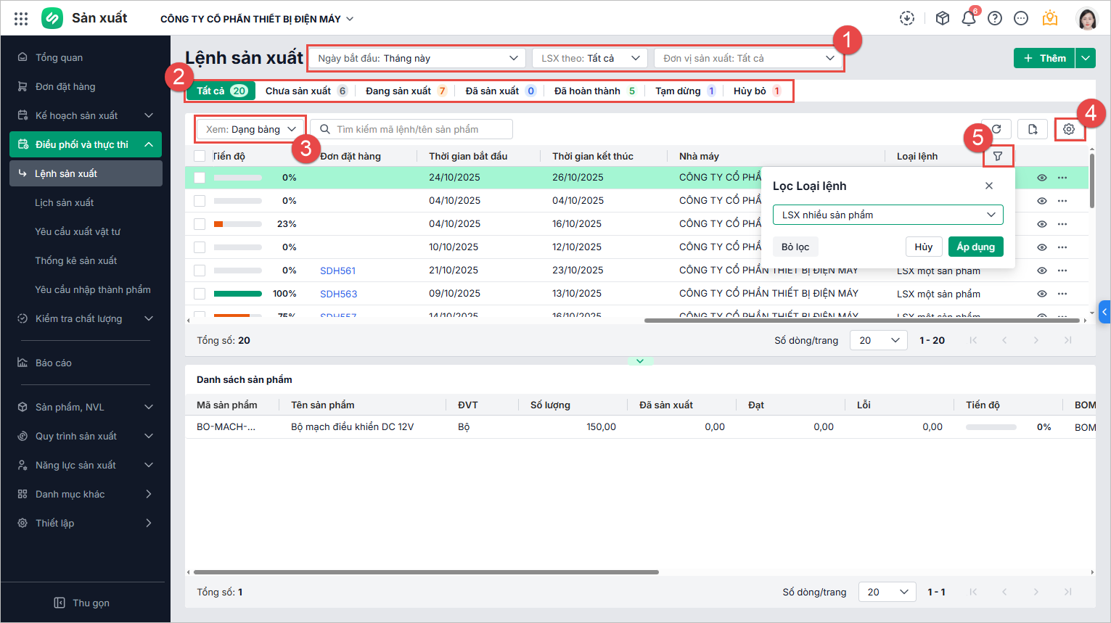The width and height of the screenshot is (1111, 623).
Task: Open the Ngày bắt đầu date dropdown
Action: tap(417, 58)
